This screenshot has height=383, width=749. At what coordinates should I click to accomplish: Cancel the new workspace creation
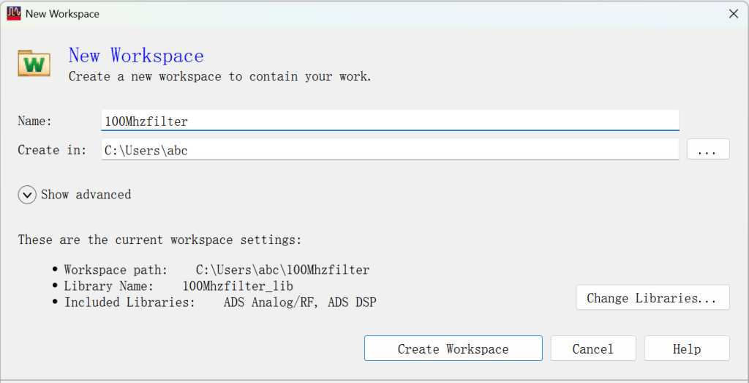pyautogui.click(x=592, y=349)
